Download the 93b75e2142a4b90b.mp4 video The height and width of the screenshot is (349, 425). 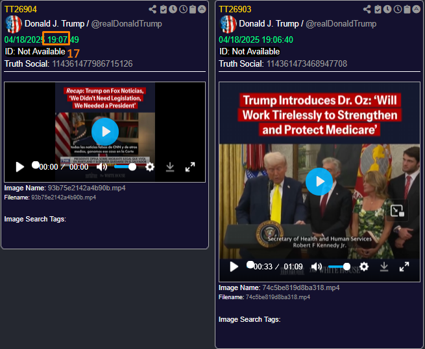coord(170,167)
